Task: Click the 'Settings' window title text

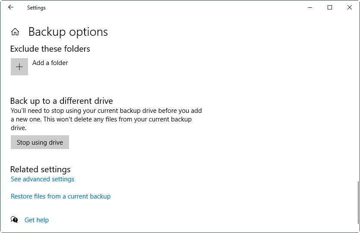Action: (x=36, y=8)
